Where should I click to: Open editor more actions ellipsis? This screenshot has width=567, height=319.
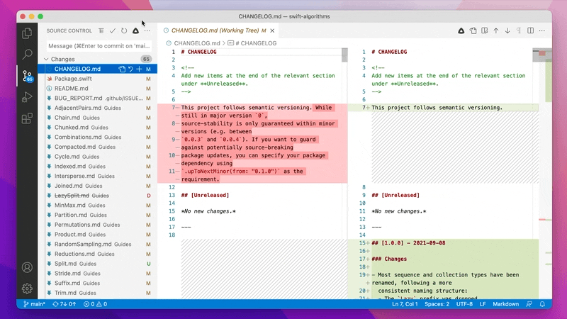tap(541, 30)
